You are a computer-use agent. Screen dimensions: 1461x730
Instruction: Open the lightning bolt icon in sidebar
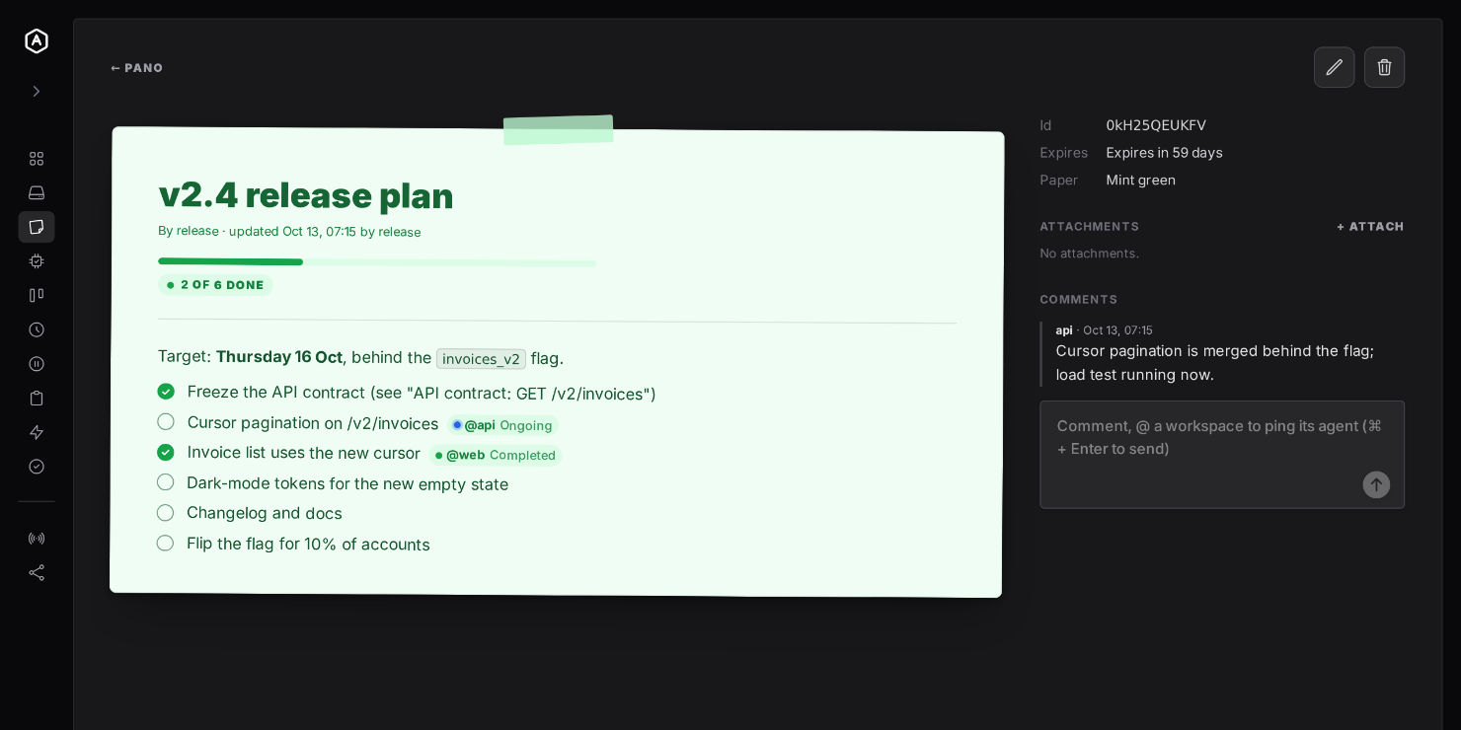(x=37, y=432)
